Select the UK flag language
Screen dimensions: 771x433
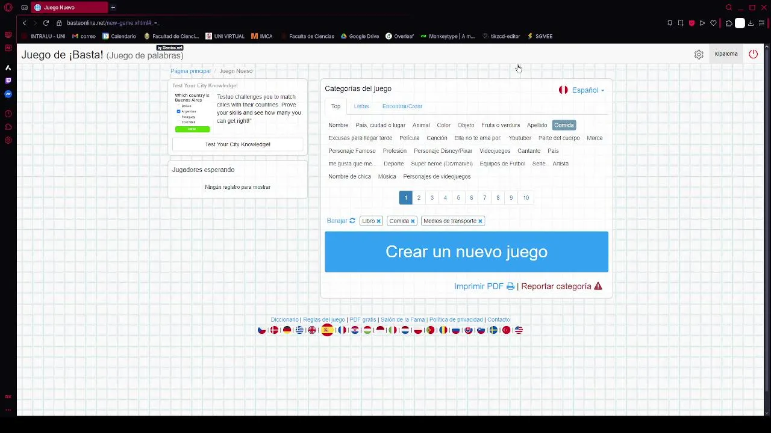pyautogui.click(x=312, y=330)
